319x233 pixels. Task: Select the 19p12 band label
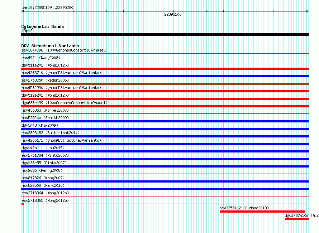point(27,31)
